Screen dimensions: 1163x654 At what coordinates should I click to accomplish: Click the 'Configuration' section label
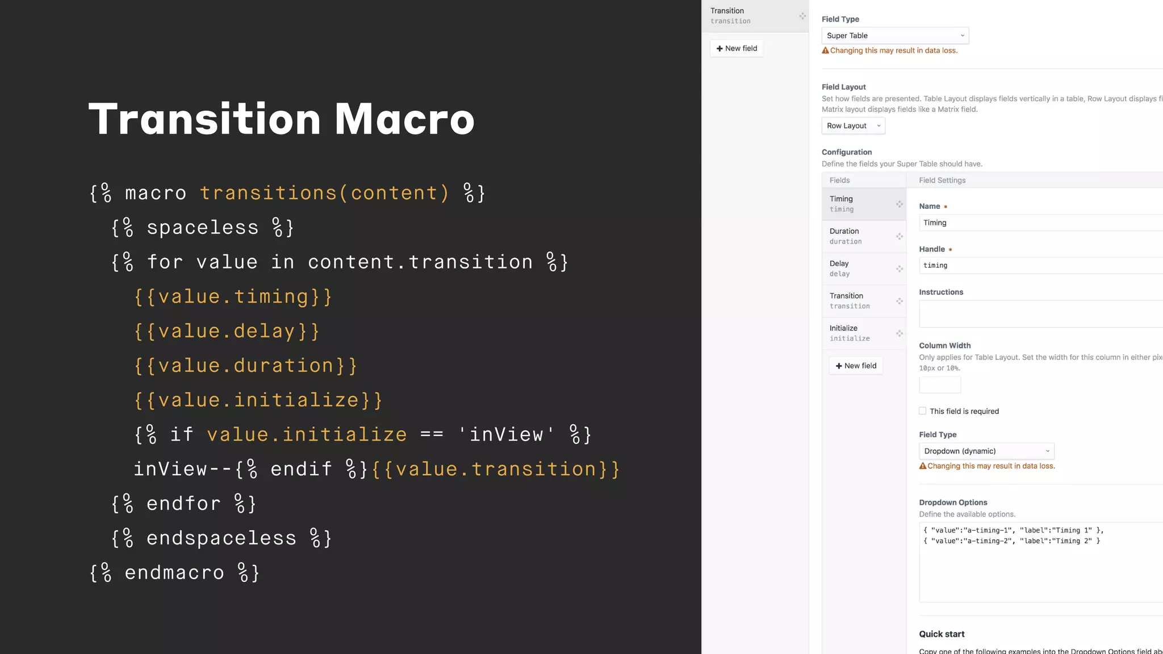(x=847, y=152)
